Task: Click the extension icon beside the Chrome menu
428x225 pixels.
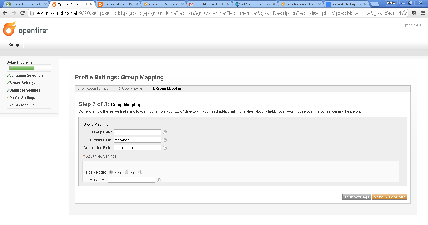Action: coord(414,13)
